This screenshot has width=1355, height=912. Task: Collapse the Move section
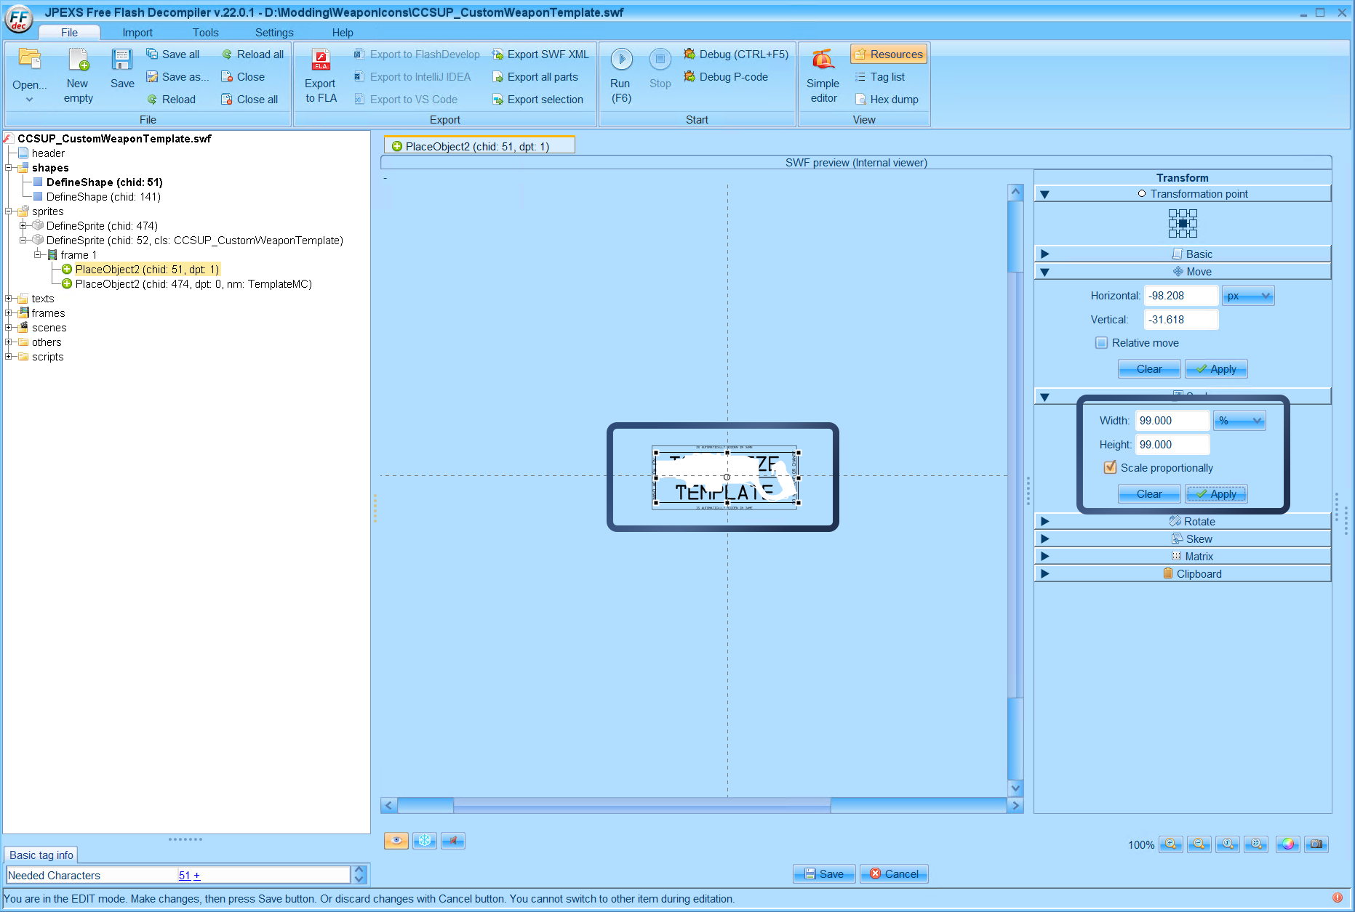[1045, 271]
